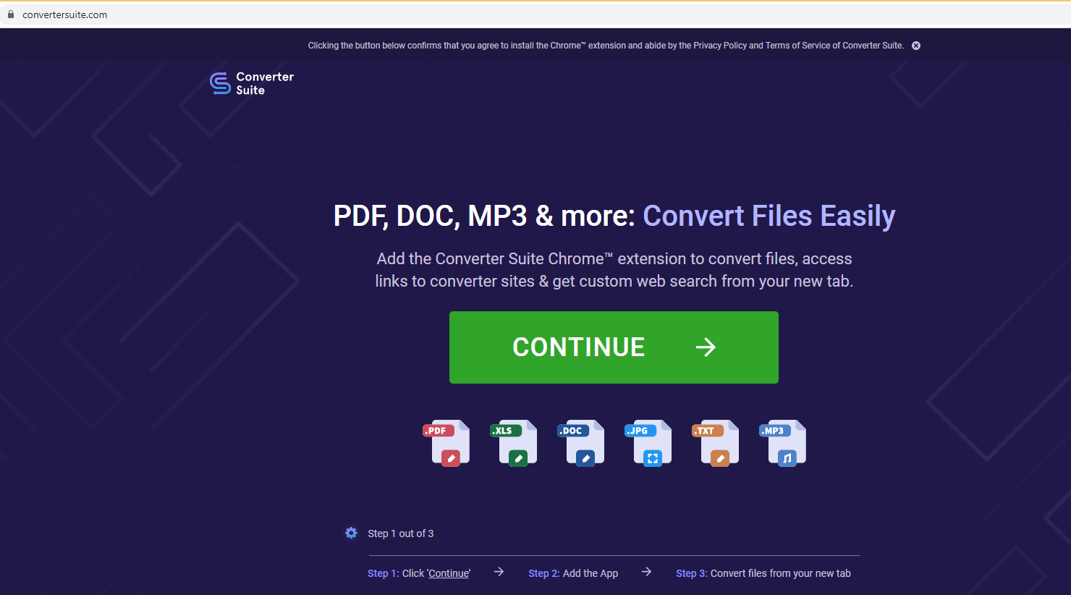The height and width of the screenshot is (595, 1071).
Task: Click the Converter Suite logo
Action: pos(252,83)
